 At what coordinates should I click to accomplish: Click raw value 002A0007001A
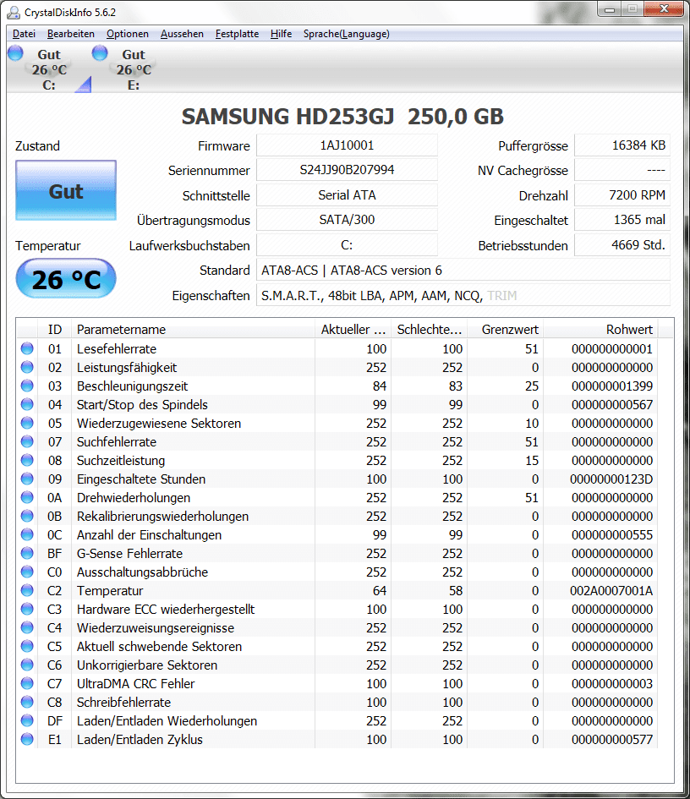(x=611, y=591)
